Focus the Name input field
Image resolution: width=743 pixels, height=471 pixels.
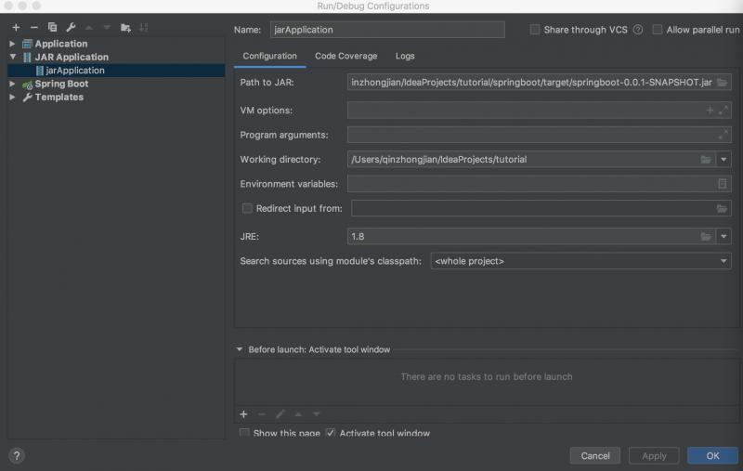387,30
